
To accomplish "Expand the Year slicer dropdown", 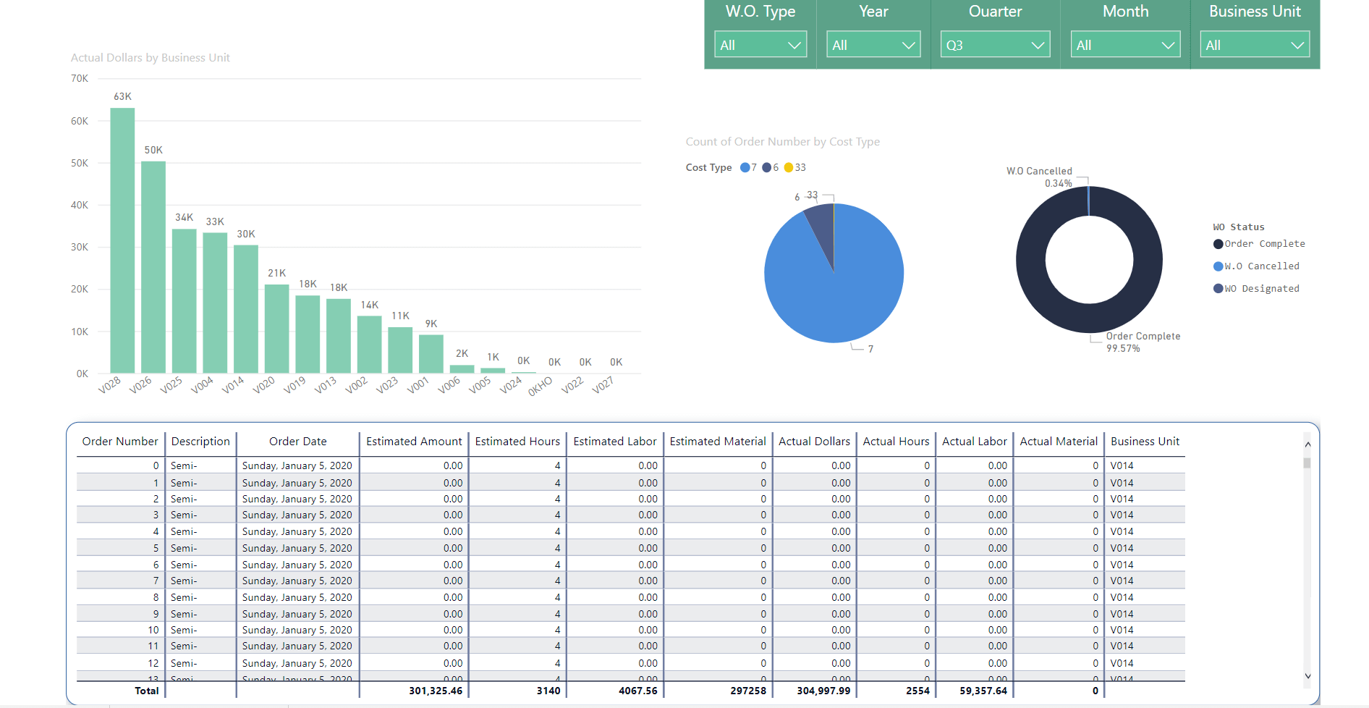I will pyautogui.click(x=873, y=45).
